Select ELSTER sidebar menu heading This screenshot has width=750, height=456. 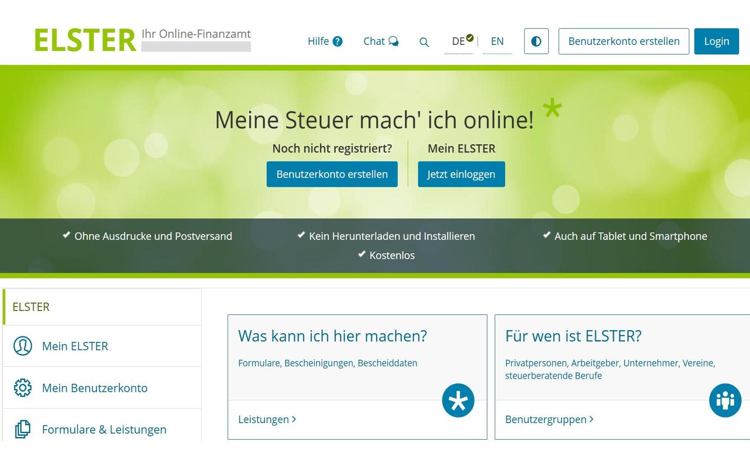tap(31, 307)
